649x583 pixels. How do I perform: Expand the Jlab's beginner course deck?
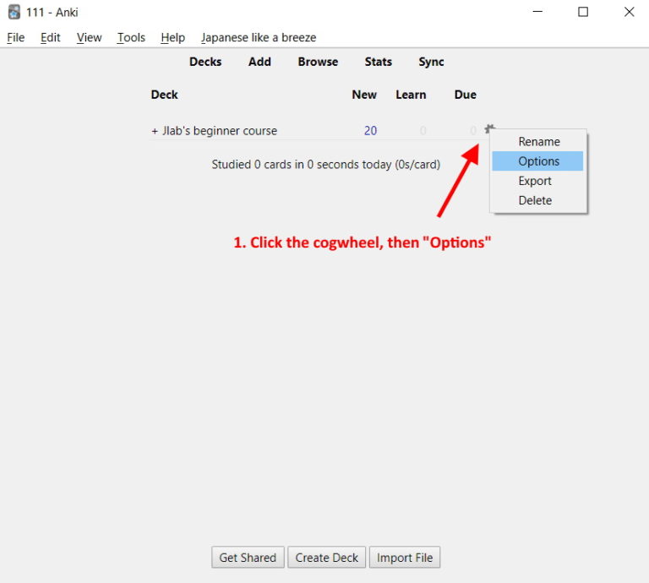click(x=155, y=131)
